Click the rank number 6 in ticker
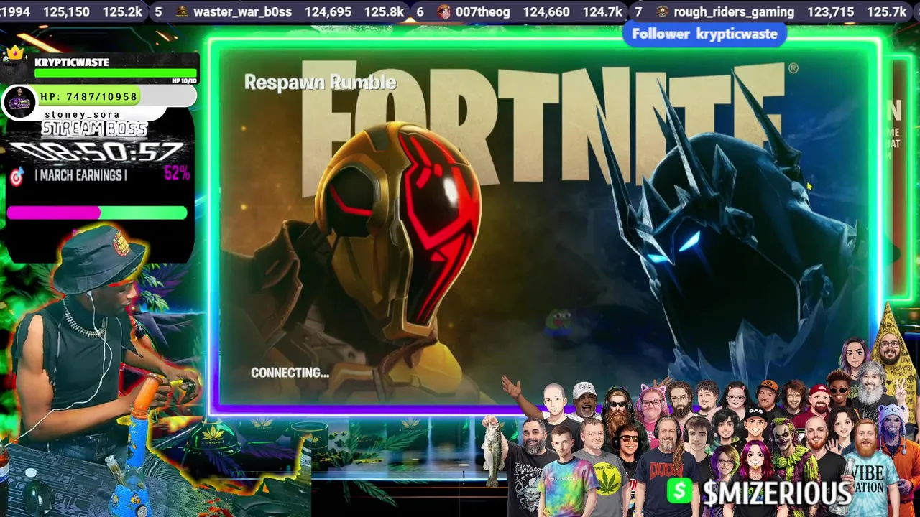The height and width of the screenshot is (517, 920). coord(420,11)
